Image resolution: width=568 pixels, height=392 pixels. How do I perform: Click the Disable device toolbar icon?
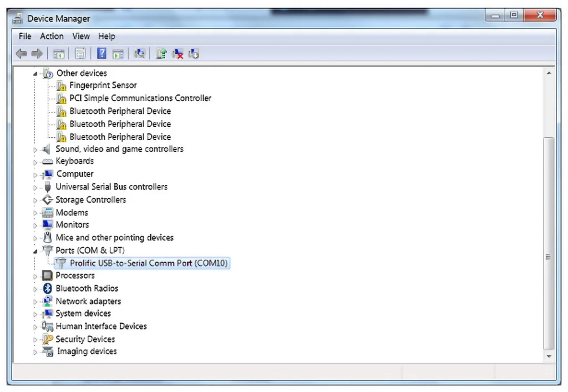(194, 54)
